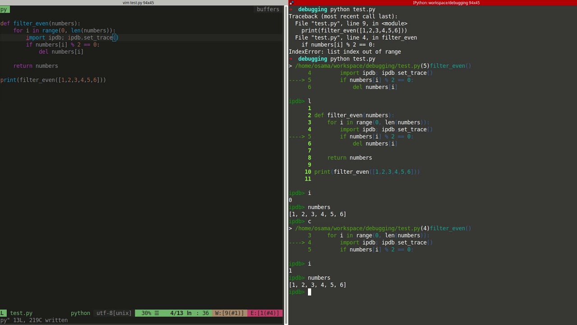Click 'print(filter_even([1,2,3,4,5,6]))' in vim
577x325 pixels.
click(53, 80)
